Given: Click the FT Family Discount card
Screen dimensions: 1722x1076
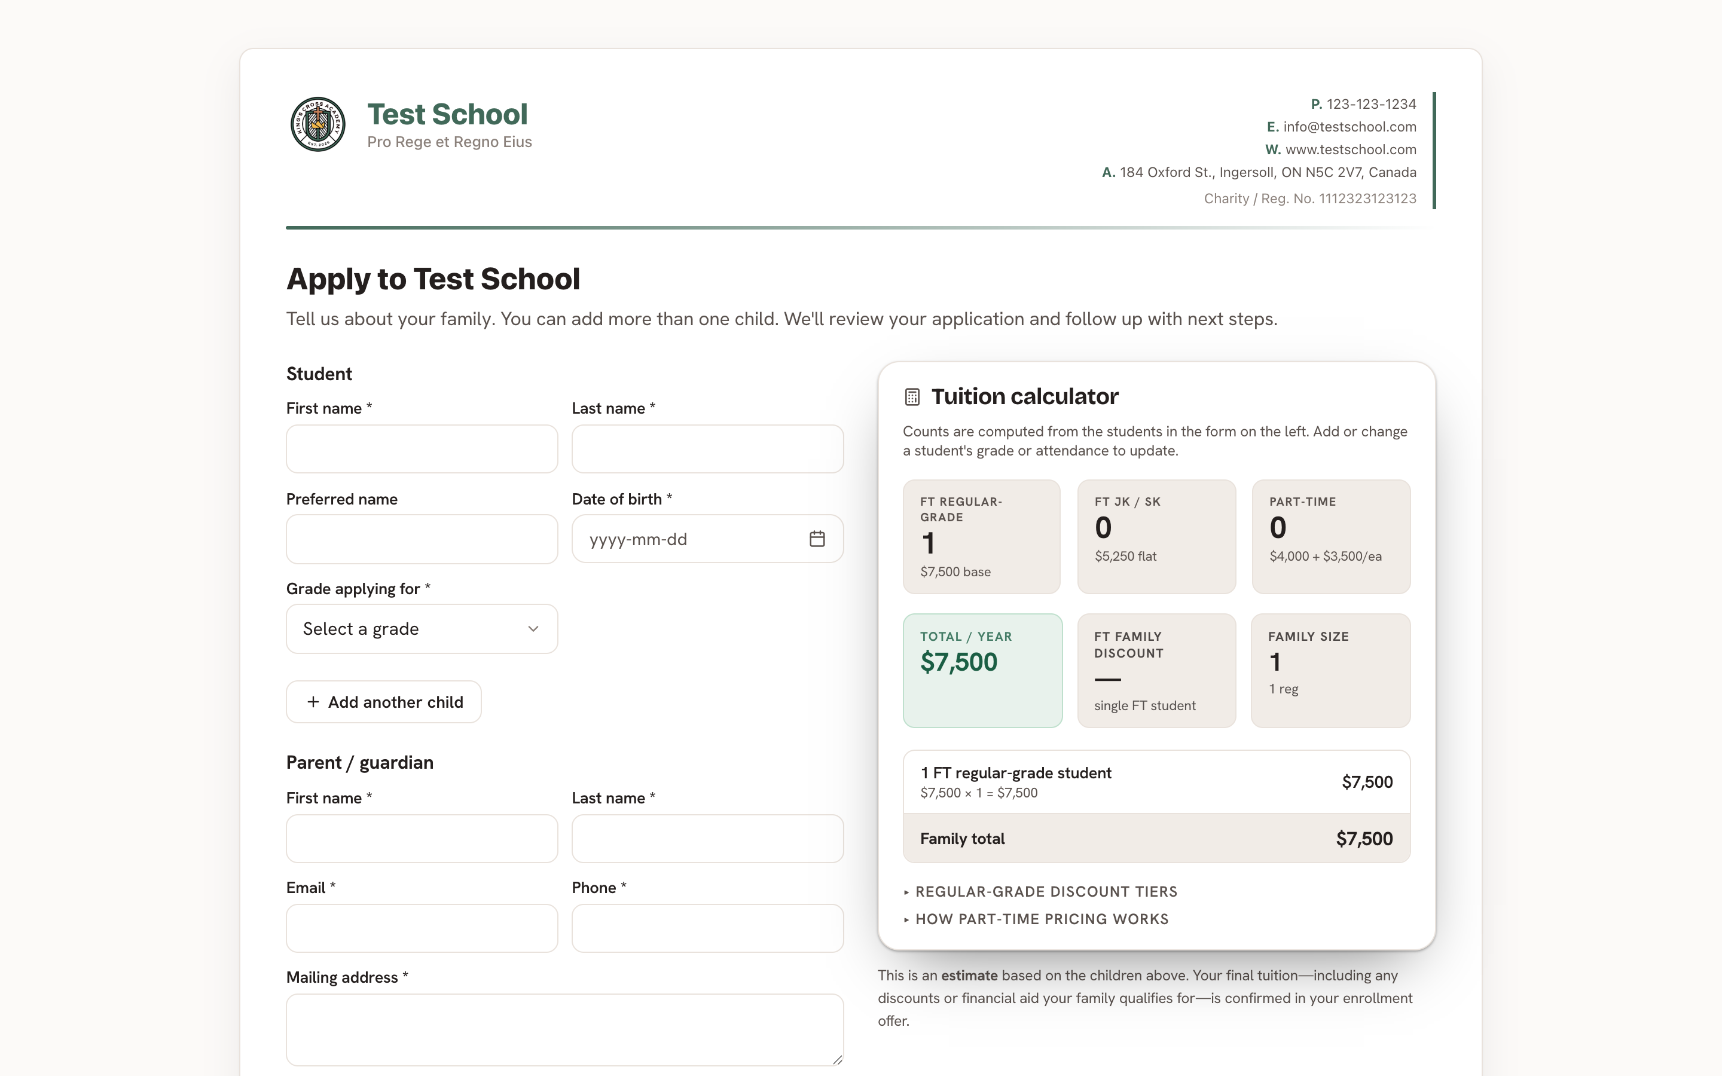Looking at the screenshot, I should (x=1156, y=670).
